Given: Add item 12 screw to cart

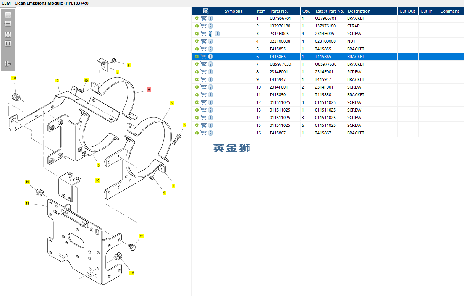Looking at the screenshot, I should click(x=204, y=102).
